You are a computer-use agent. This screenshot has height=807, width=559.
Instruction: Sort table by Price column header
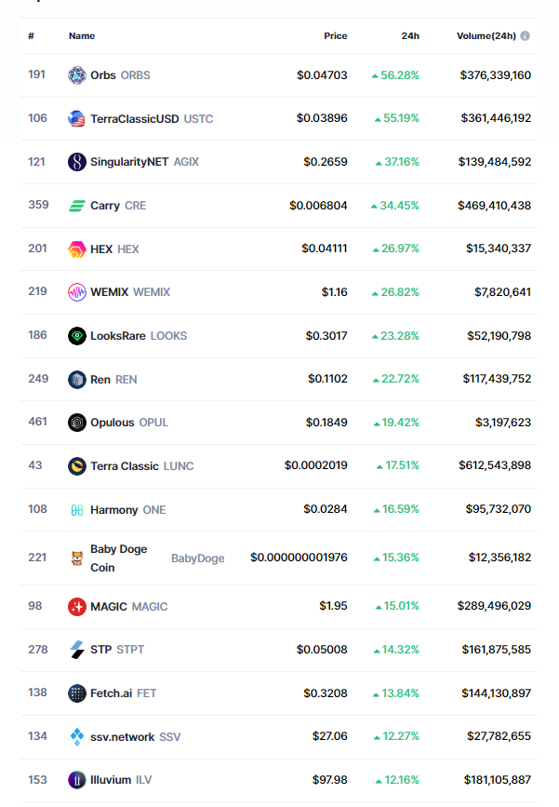[335, 36]
